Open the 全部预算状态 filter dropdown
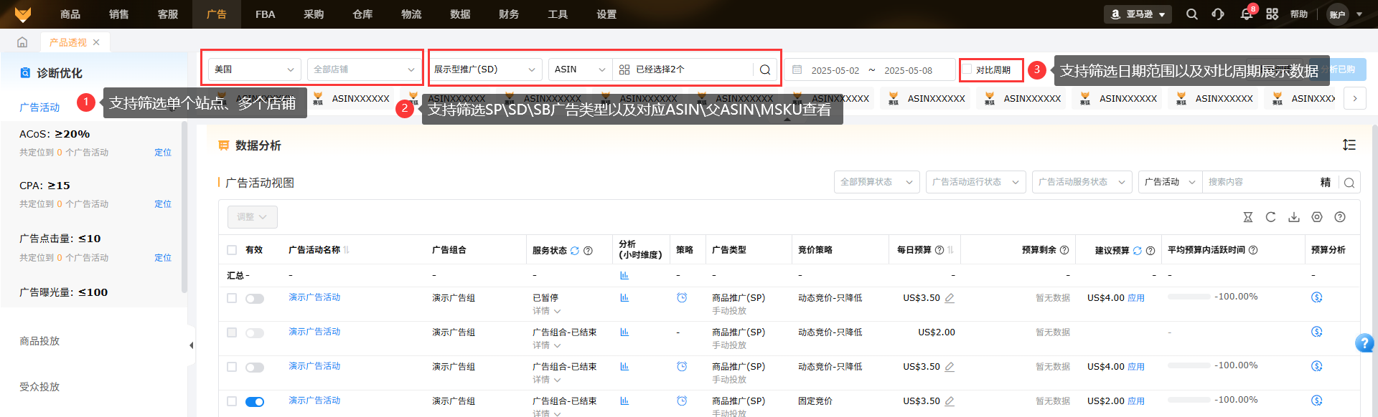Image resolution: width=1378 pixels, height=417 pixels. [876, 182]
